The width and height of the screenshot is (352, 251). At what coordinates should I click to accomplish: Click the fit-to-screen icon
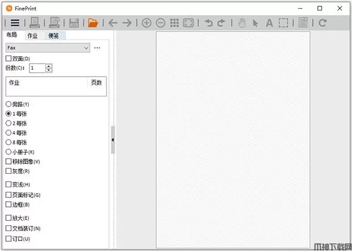(188, 23)
